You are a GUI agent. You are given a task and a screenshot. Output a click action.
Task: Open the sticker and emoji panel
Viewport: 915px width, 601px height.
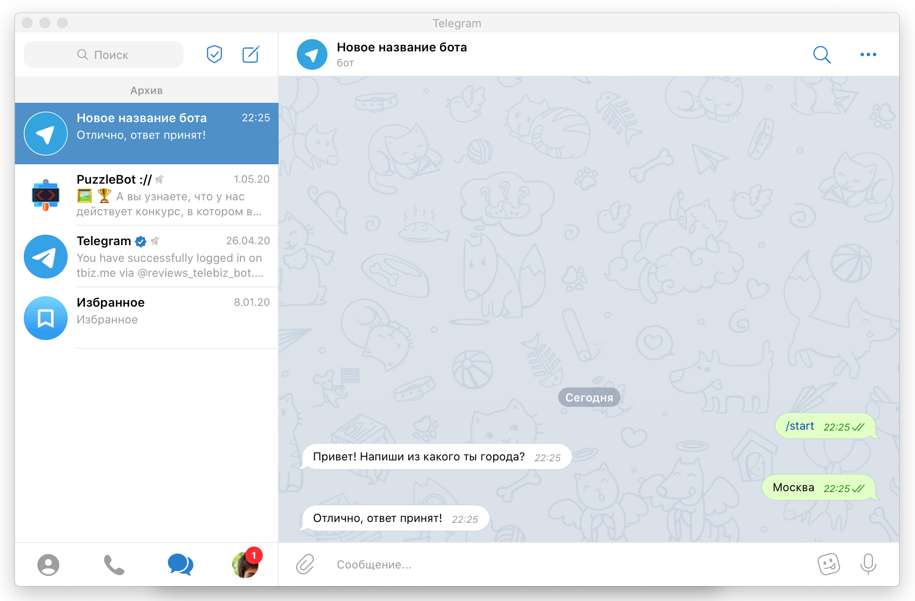(x=828, y=564)
